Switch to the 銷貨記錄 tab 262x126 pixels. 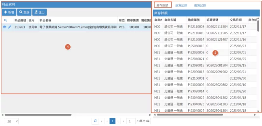point(181,5)
